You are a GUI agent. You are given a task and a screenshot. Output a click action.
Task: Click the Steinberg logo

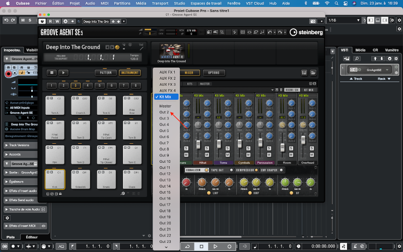pos(306,32)
